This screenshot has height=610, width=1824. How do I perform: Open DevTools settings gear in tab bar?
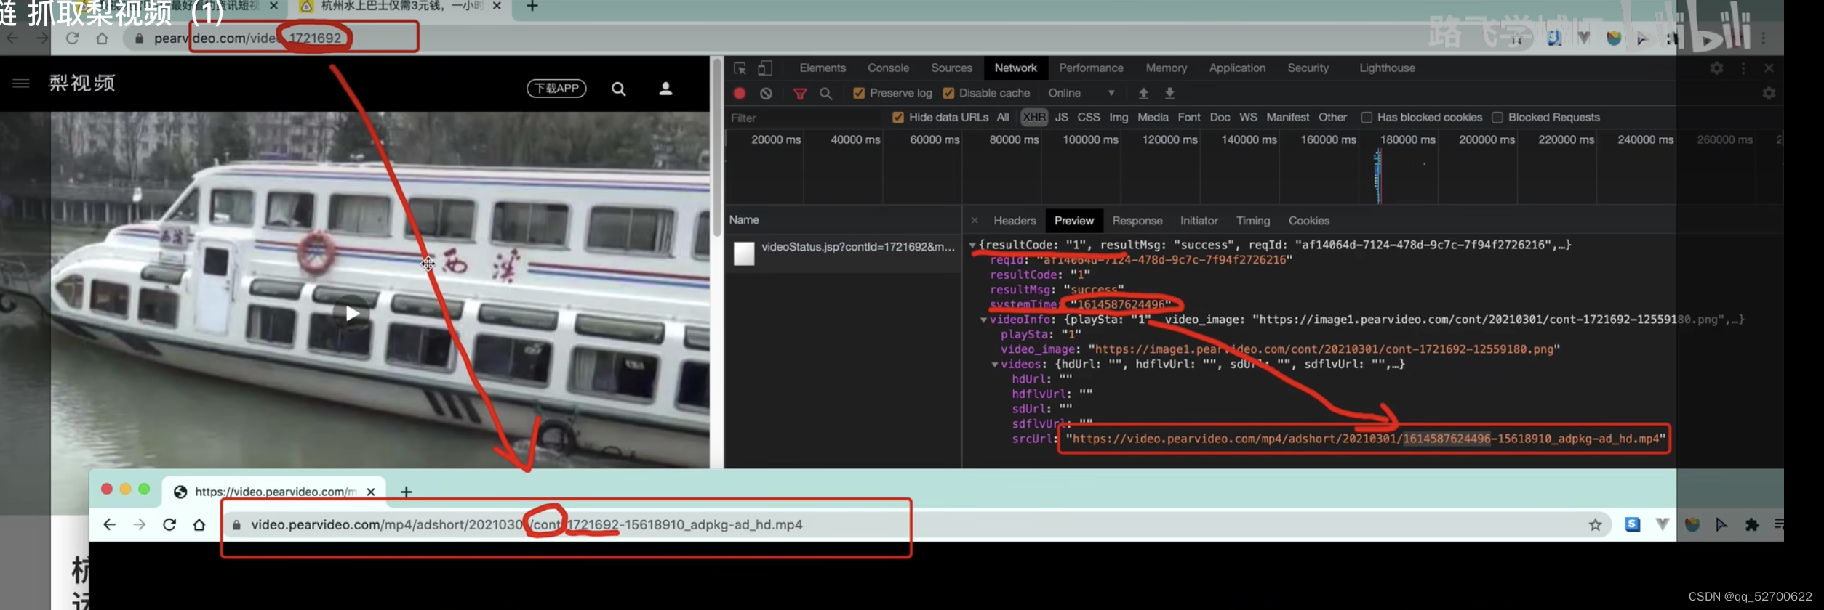[1716, 68]
